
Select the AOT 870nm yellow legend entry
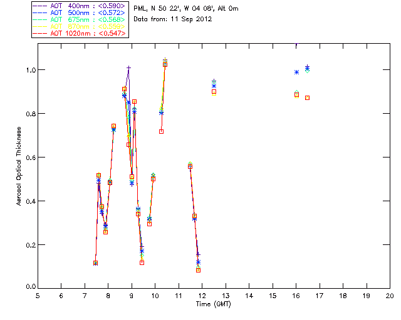(80, 26)
